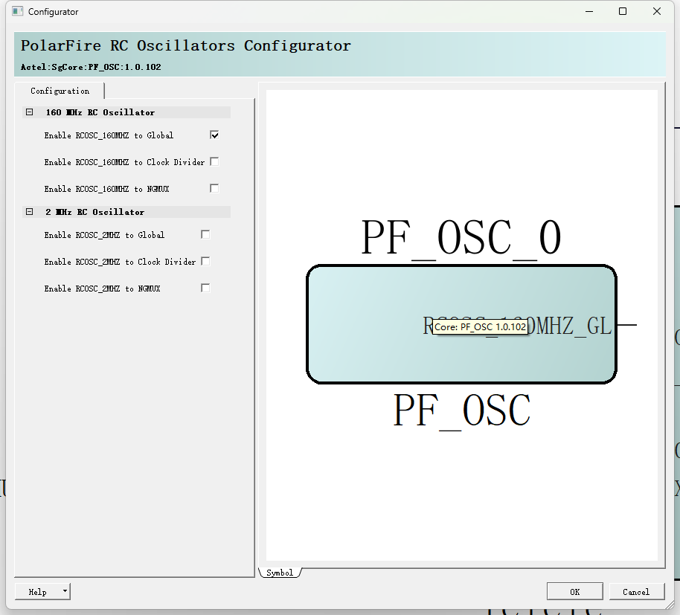Collapse the 2 MHz RC Oscillator section
Viewport: 680px width, 615px height.
30,212
